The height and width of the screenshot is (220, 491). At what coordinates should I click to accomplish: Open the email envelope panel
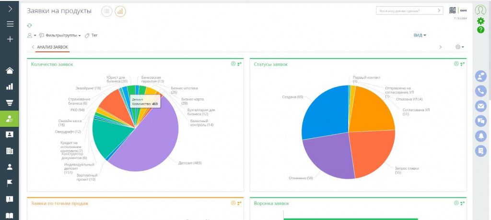pos(480,106)
